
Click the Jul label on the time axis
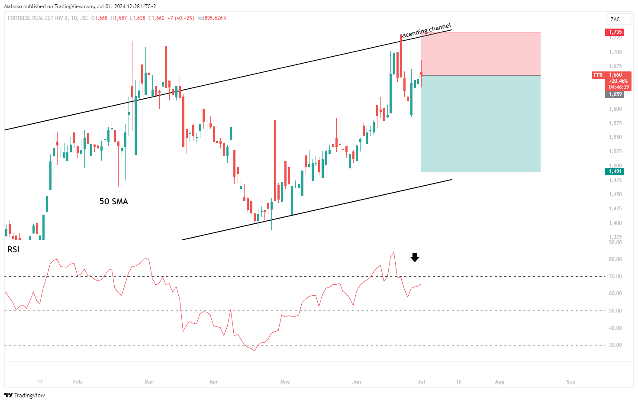pyautogui.click(x=421, y=382)
